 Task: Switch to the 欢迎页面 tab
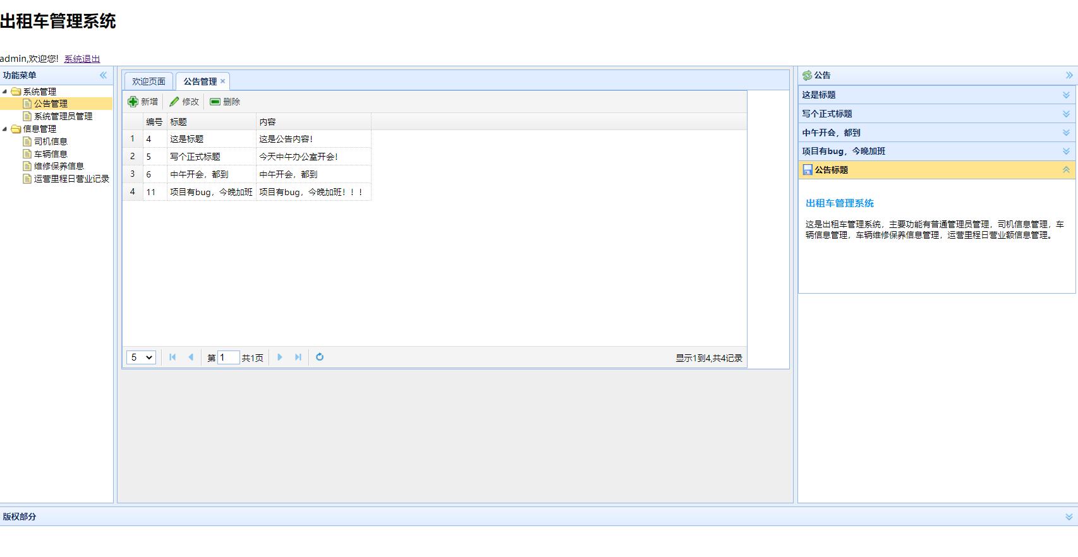tap(148, 81)
